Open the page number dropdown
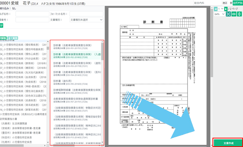The image size is (243, 147). (x=221, y=9)
